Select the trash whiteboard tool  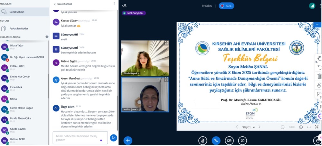coord(319,76)
